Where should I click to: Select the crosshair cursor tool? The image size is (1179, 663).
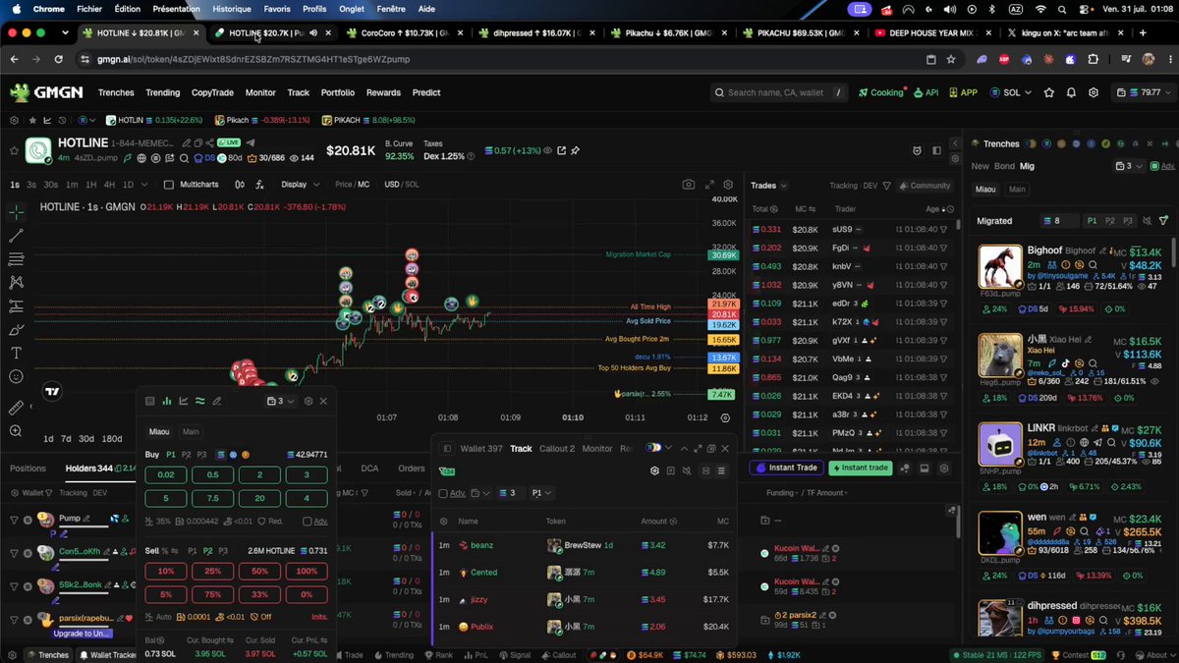(16, 211)
